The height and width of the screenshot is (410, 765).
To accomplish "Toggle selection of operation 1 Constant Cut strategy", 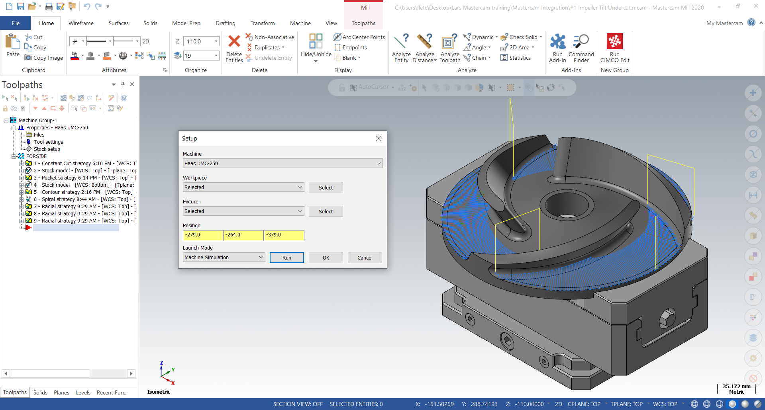I will [x=29, y=163].
